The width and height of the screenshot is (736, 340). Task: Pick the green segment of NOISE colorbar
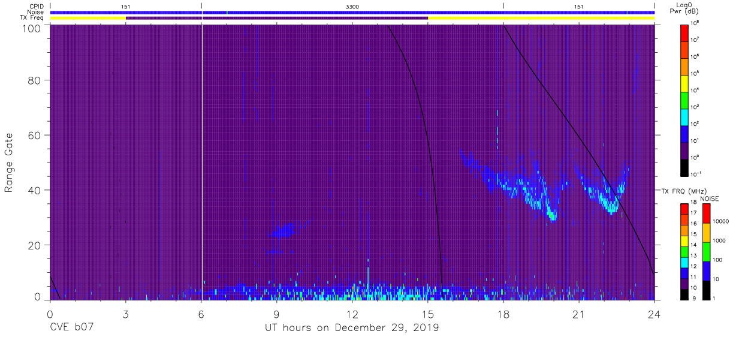[705, 251]
